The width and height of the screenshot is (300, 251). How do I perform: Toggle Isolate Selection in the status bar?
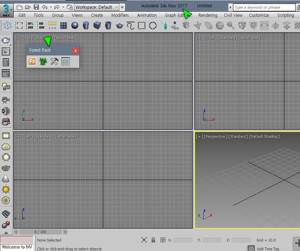coord(144,240)
